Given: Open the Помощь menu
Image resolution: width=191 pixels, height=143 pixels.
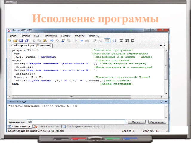Looking at the screenshot, I should click(94, 36).
